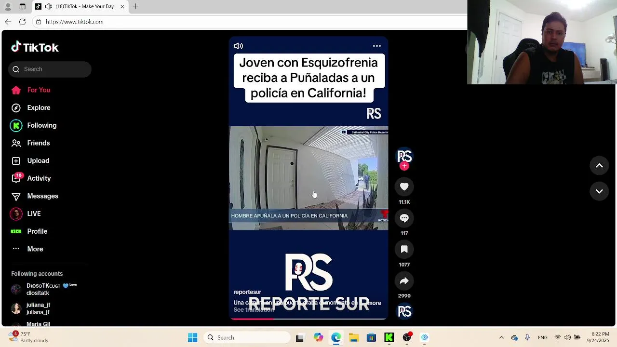Click the browser Back arrow

[x=8, y=22]
